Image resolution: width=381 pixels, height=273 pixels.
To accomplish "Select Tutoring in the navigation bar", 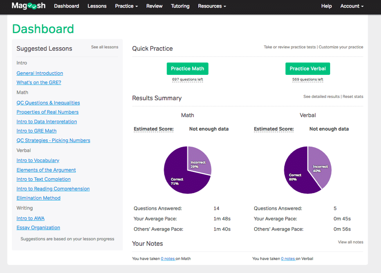I will coord(180,6).
